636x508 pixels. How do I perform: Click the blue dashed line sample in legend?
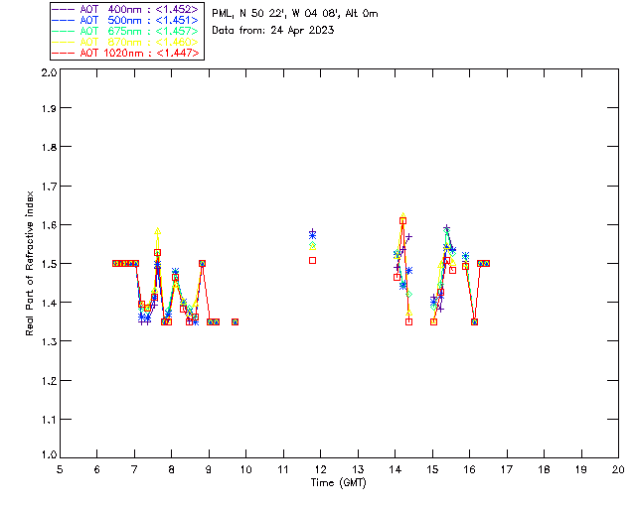coord(64,20)
